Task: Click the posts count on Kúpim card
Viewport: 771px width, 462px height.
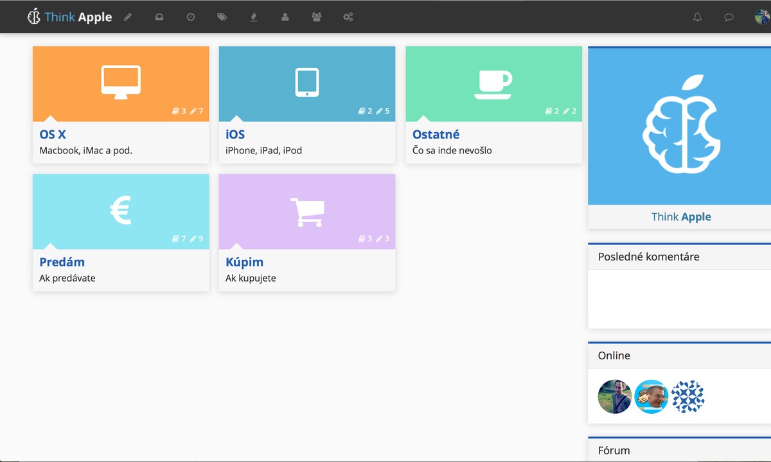Action: tap(383, 239)
